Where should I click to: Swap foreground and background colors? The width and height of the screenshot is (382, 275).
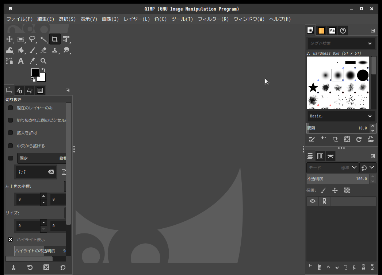43,70
